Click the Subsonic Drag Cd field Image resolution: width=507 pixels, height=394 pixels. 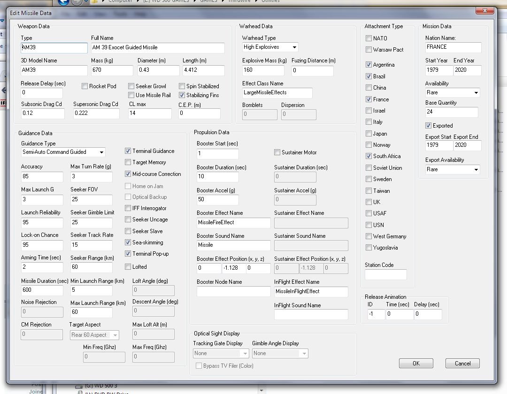[x=43, y=114]
